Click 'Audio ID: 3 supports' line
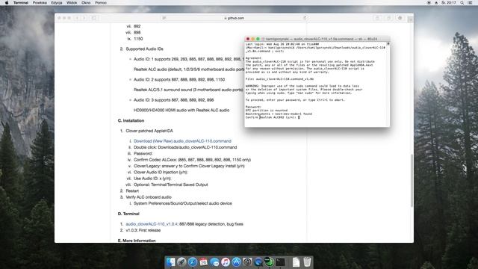This screenshot has width=478, height=269. pyautogui.click(x=173, y=99)
